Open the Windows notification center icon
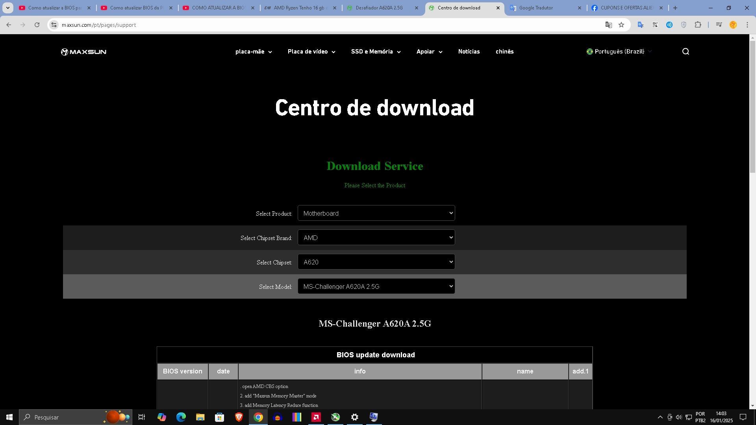The width and height of the screenshot is (756, 425). (x=743, y=417)
